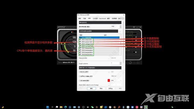The image size is (194, 109).
Task: Uncheck the CPU1 temperature graph
Action: click(x=80, y=48)
